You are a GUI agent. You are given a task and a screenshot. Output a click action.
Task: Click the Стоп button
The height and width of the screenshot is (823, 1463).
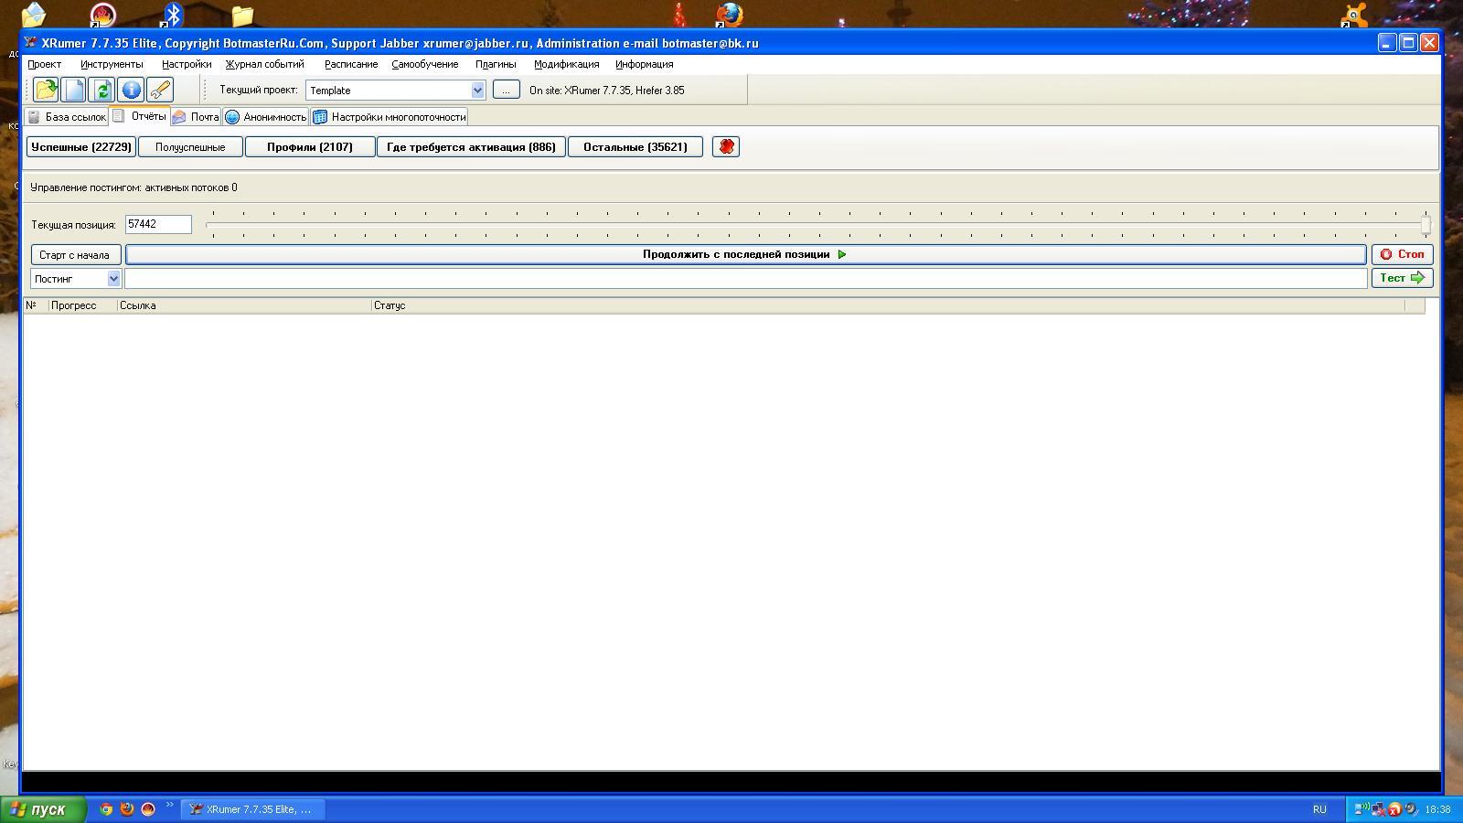(x=1402, y=254)
